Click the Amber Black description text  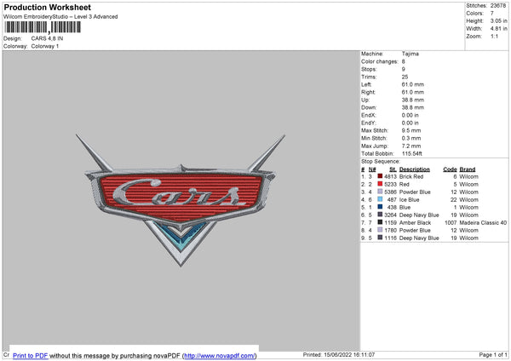(416, 222)
